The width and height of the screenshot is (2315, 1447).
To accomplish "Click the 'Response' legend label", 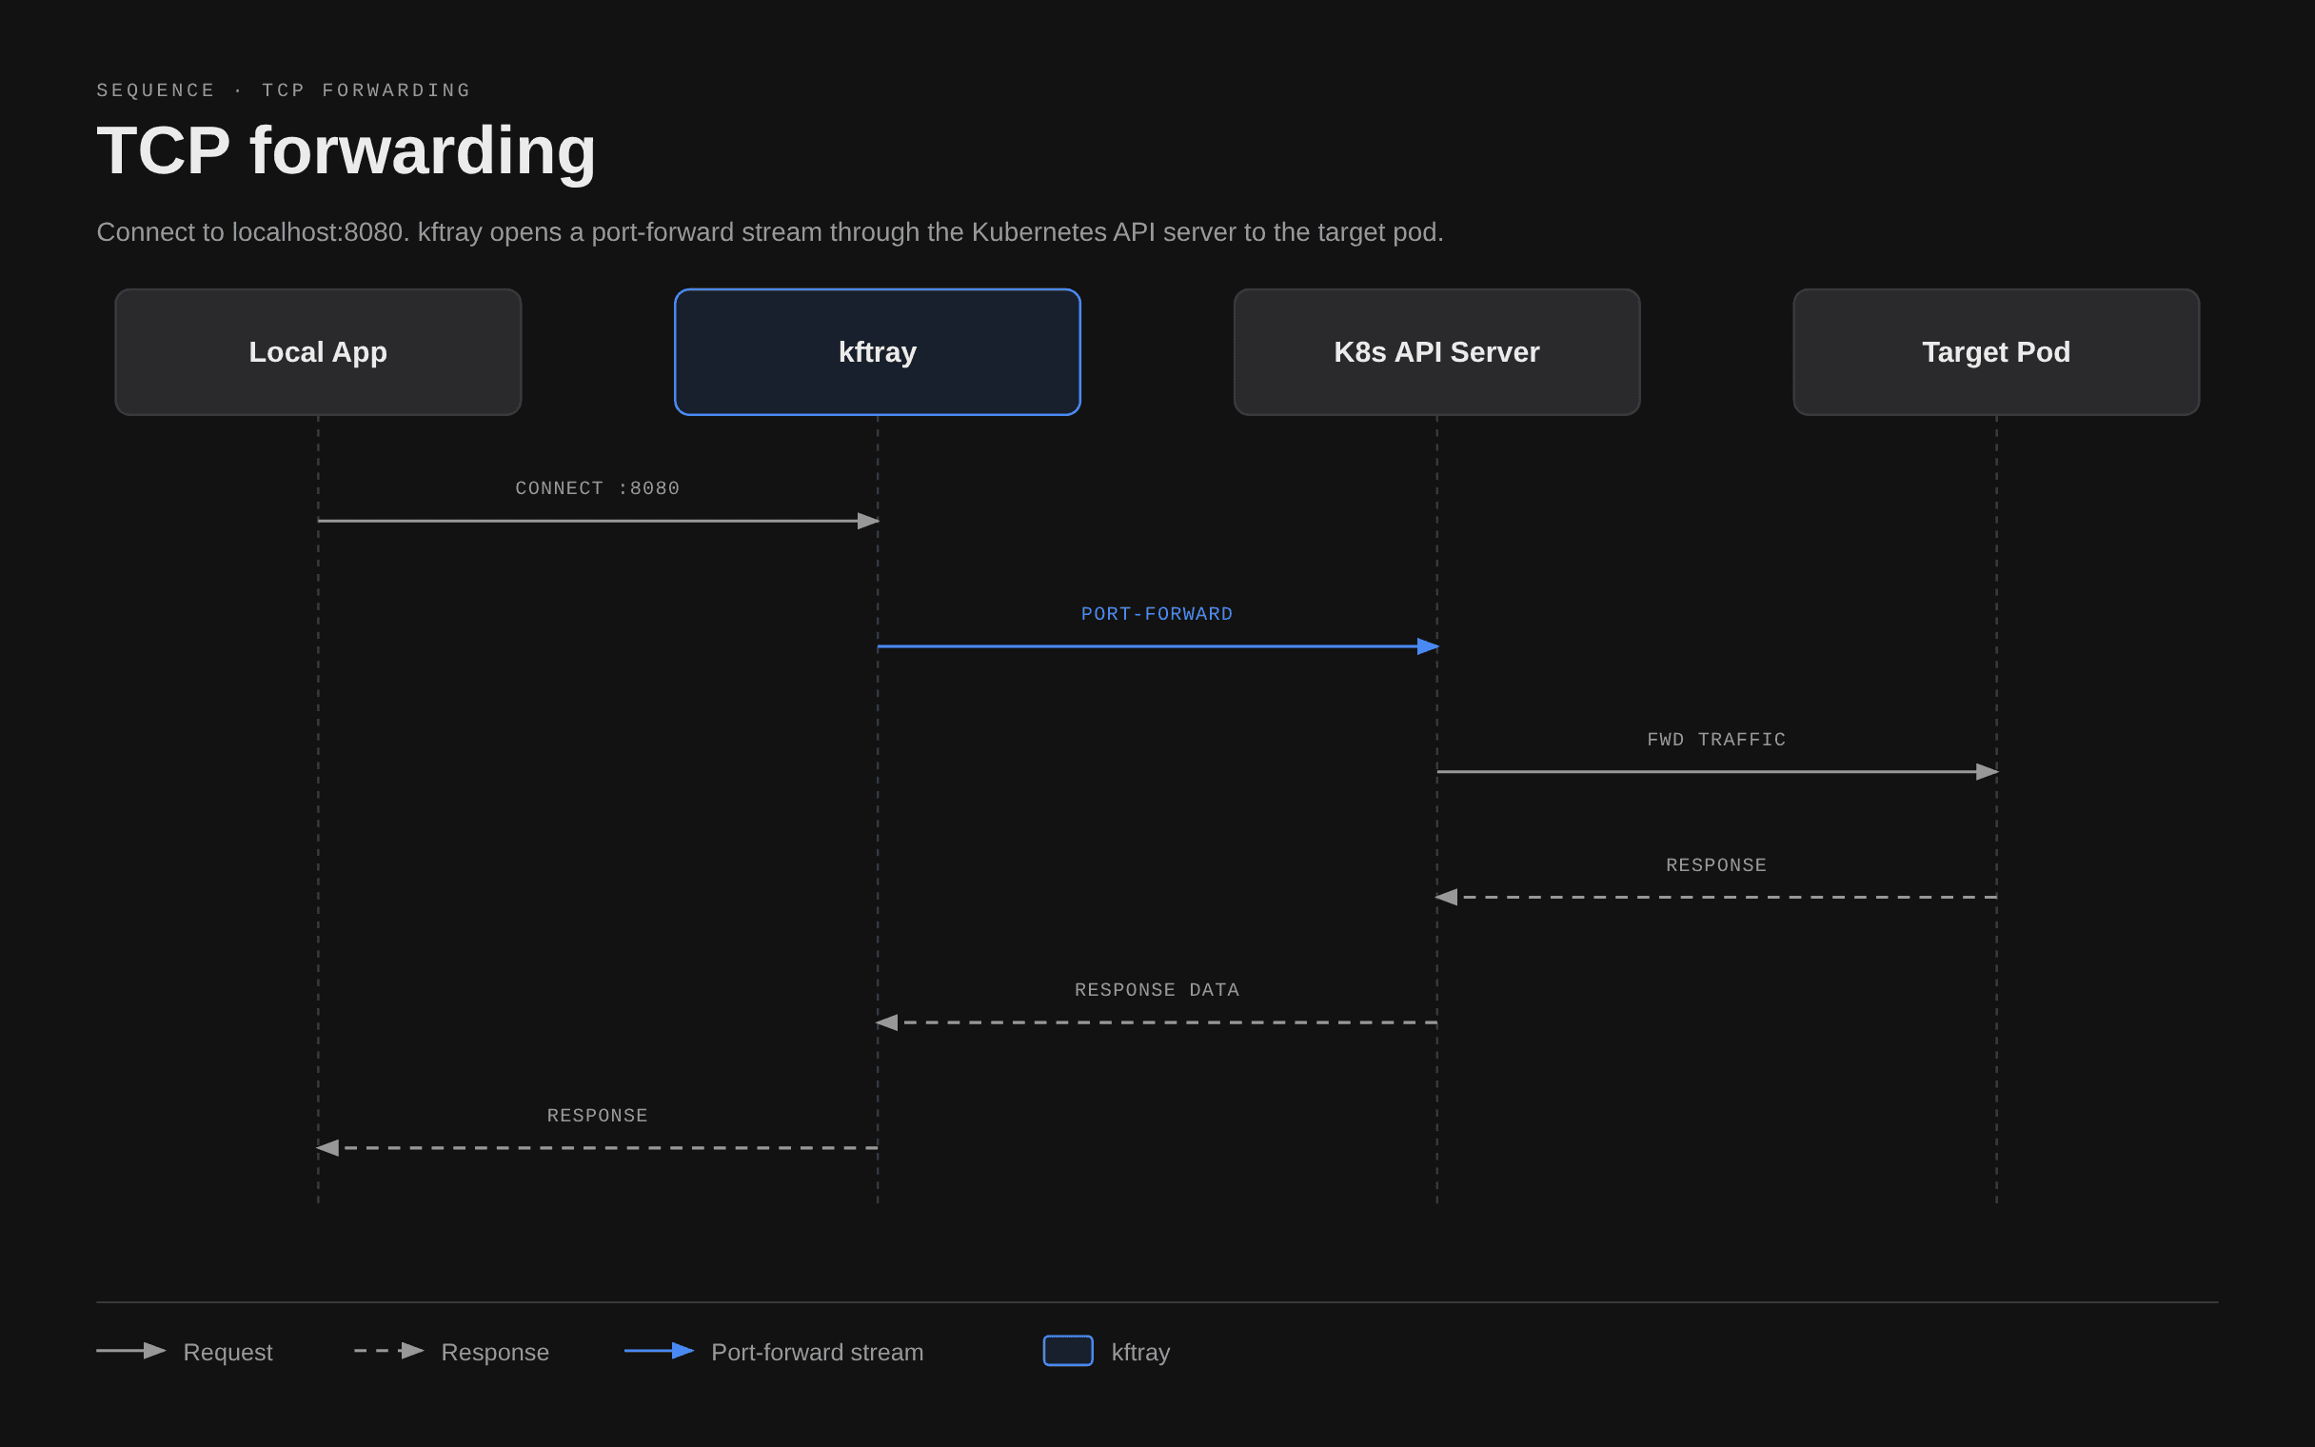I will (x=495, y=1352).
